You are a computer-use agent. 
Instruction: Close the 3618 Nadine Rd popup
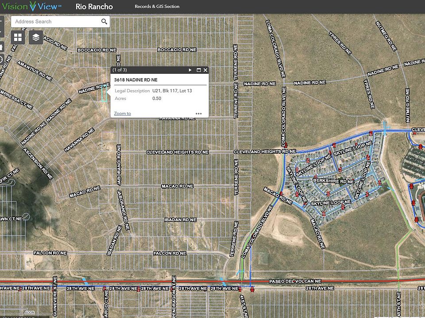pos(205,70)
